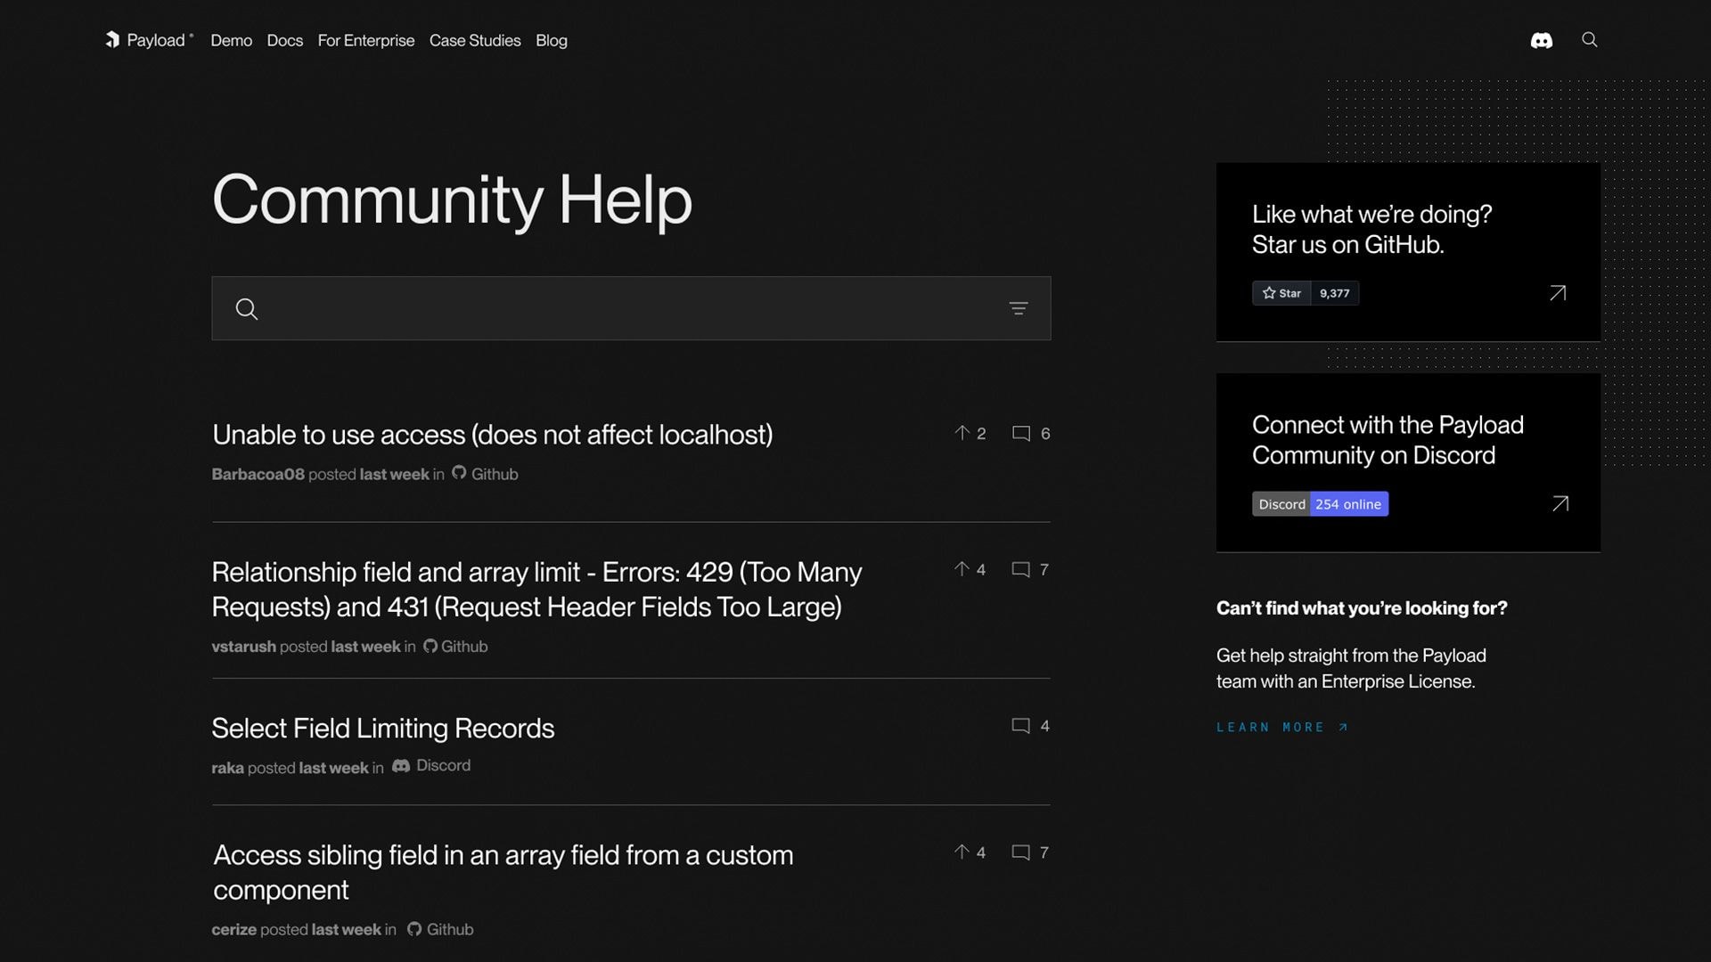Click the LEARN MORE link
The width and height of the screenshot is (1711, 962).
click(x=1282, y=728)
